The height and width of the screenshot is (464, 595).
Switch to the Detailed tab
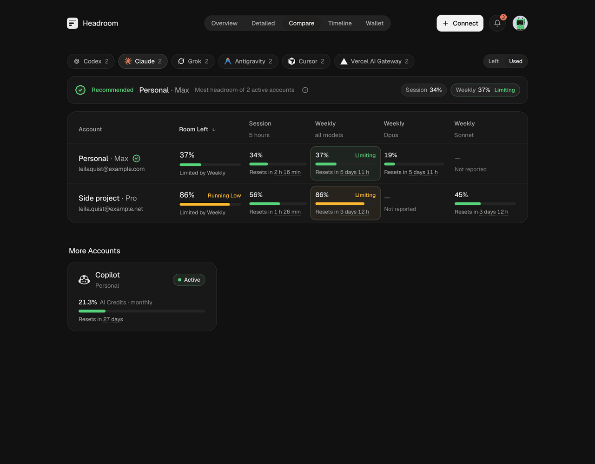point(263,23)
